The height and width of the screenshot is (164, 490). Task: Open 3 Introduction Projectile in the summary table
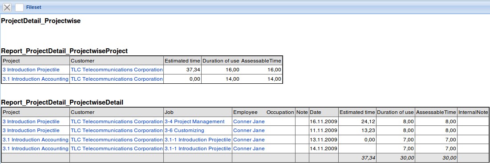[x=31, y=70]
